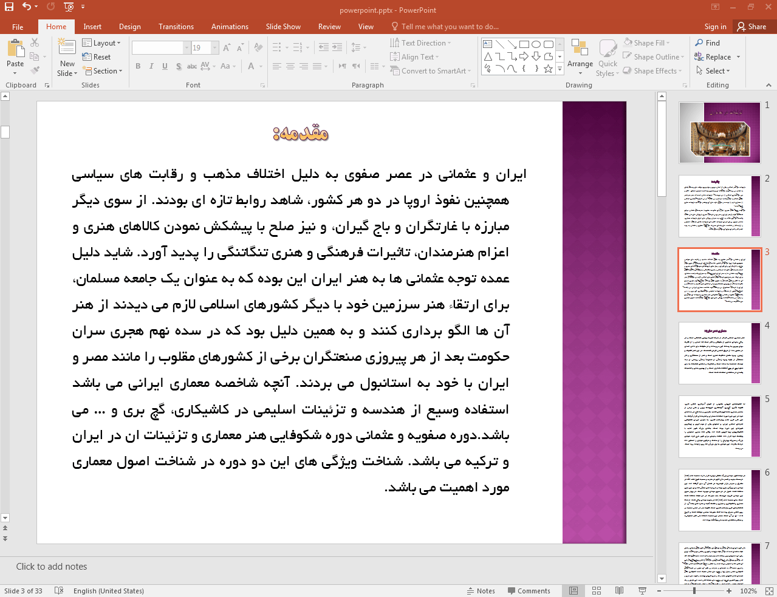Click the Fit Slide to Window icon

pyautogui.click(x=768, y=590)
